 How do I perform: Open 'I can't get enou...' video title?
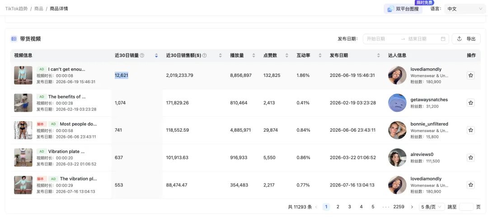click(x=66, y=69)
